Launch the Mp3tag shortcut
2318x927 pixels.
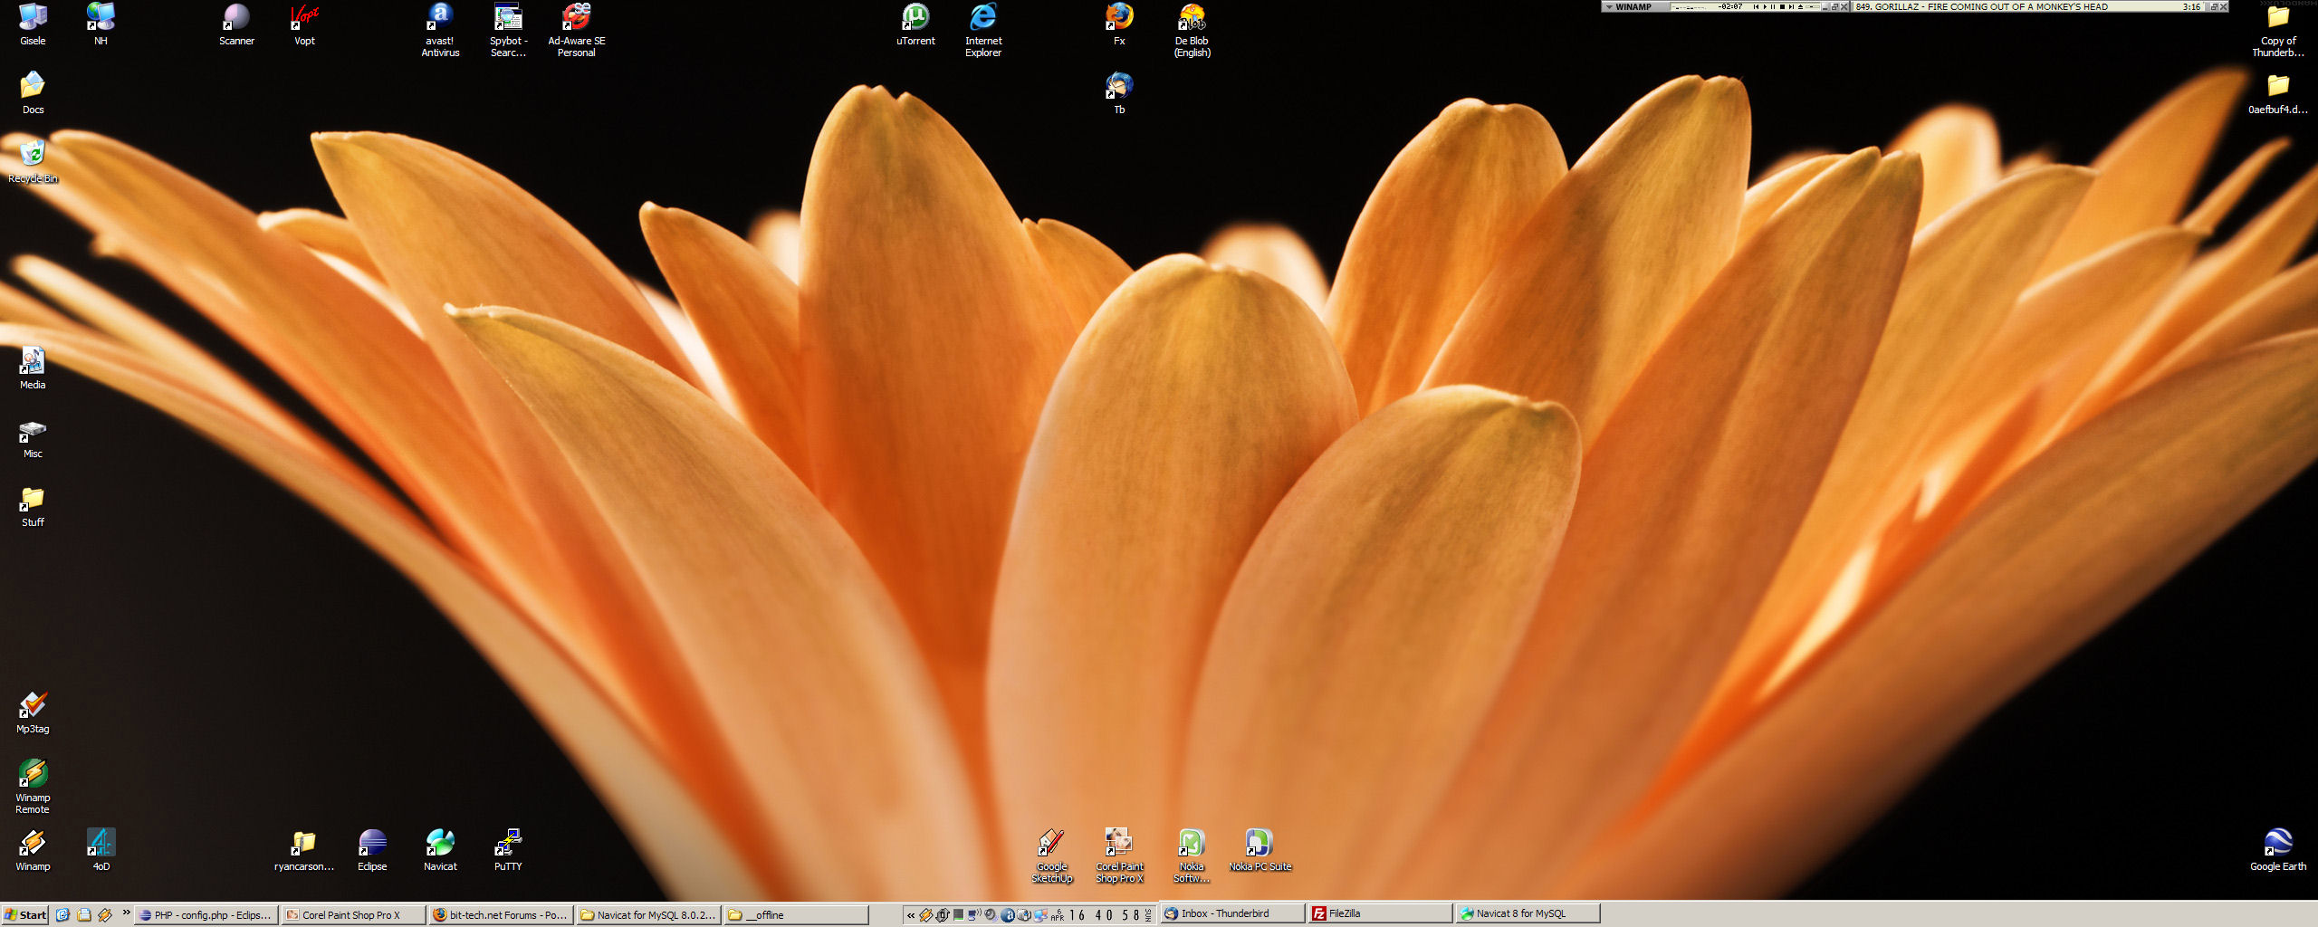pos(33,712)
